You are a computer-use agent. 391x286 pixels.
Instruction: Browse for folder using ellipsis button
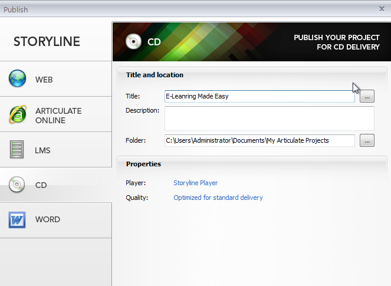(x=367, y=140)
